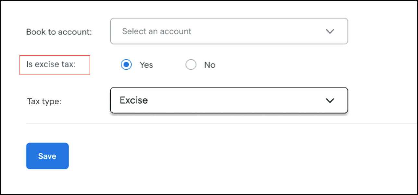Open the Book to account dropdown

(229, 31)
